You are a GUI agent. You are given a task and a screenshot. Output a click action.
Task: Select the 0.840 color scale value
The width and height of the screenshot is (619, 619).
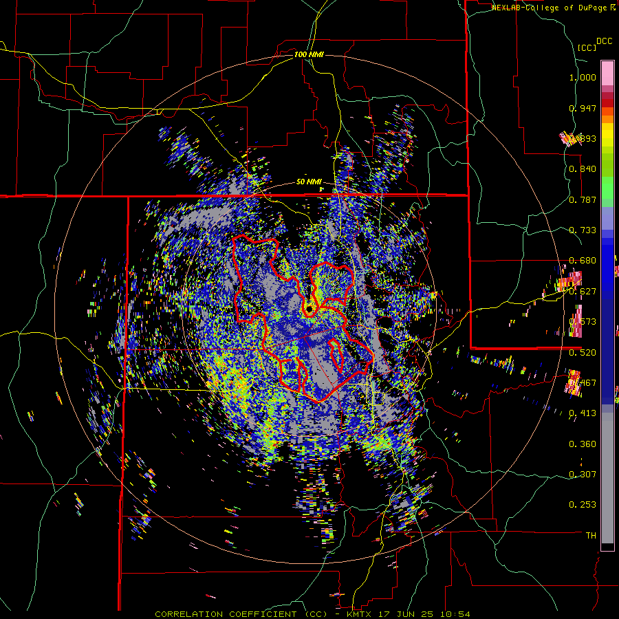tap(583, 169)
